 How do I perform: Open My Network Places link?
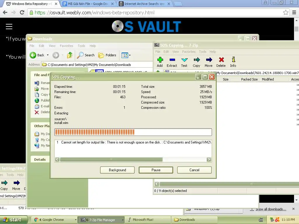pos(42,146)
